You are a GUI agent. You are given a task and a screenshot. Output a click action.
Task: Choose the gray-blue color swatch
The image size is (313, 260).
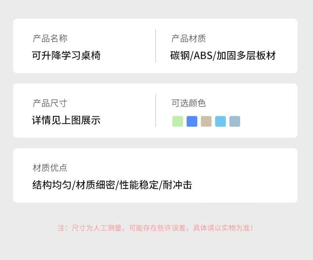tap(235, 121)
